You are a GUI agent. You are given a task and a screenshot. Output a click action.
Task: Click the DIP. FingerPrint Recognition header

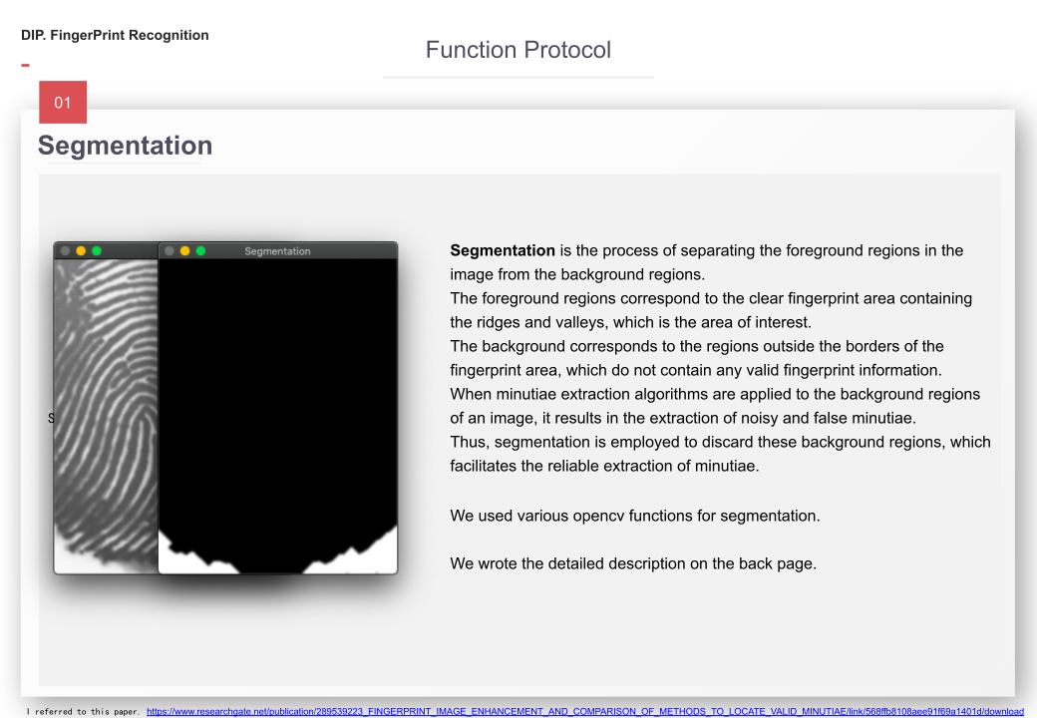pyautogui.click(x=115, y=35)
